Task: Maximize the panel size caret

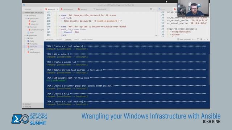Action: 204,39
